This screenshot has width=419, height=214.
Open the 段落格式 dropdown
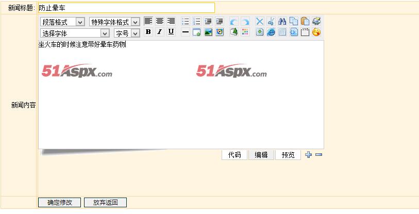(62, 22)
